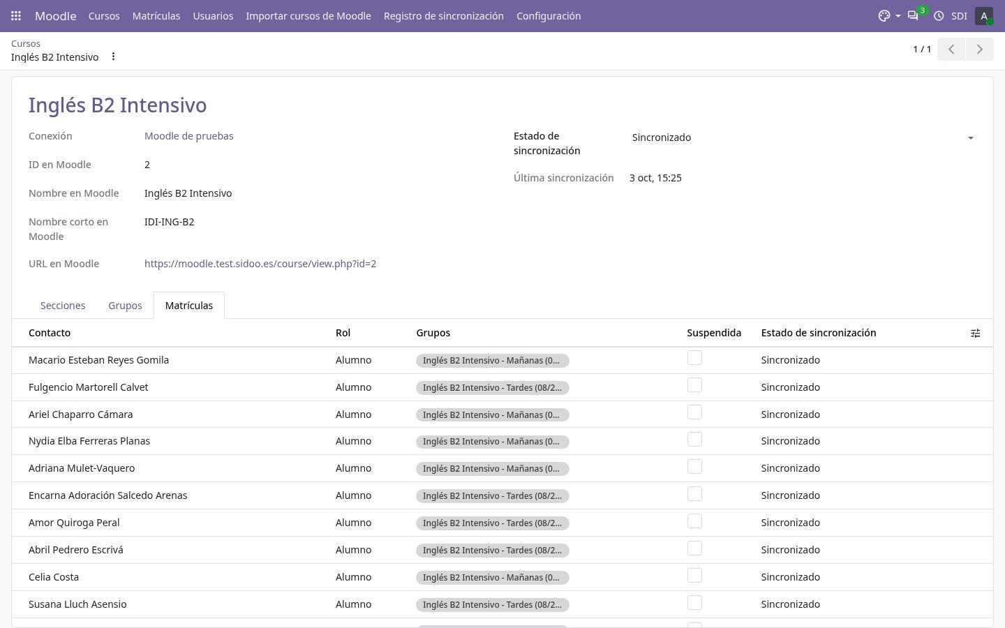Toggle Suspendida for Fulgencio Martorell Calvet
1005x628 pixels.
click(694, 385)
